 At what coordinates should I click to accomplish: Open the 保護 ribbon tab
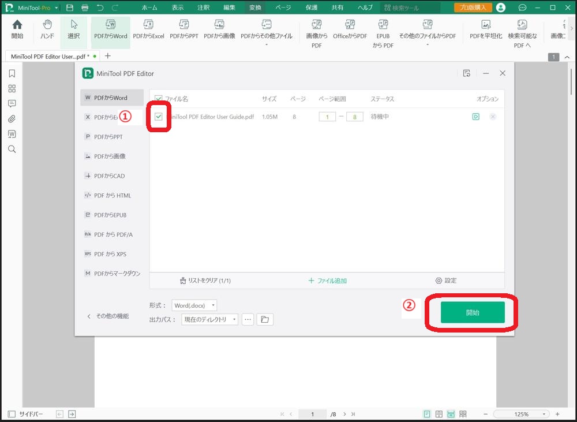coord(312,8)
